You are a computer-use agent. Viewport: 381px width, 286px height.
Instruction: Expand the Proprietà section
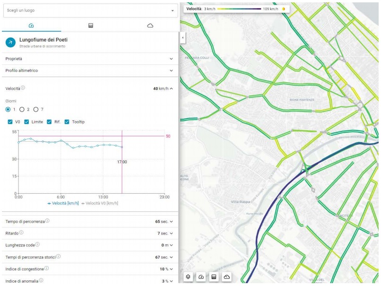(x=90, y=59)
